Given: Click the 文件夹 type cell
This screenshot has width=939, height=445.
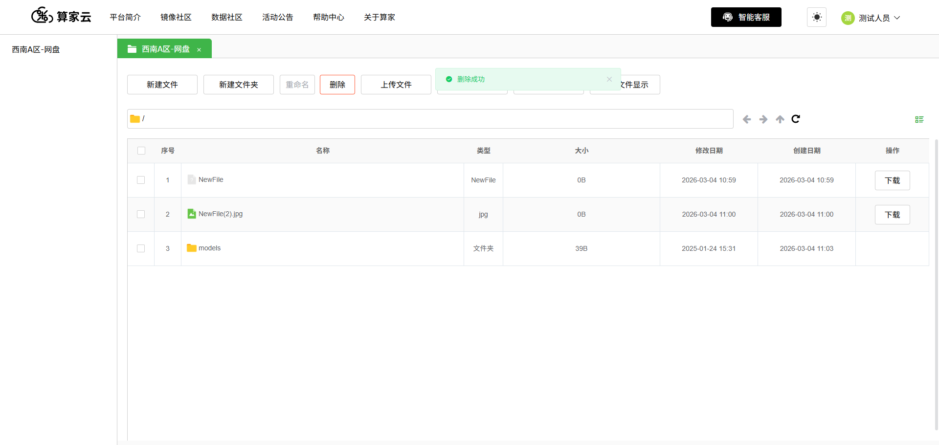Looking at the screenshot, I should click(x=484, y=248).
